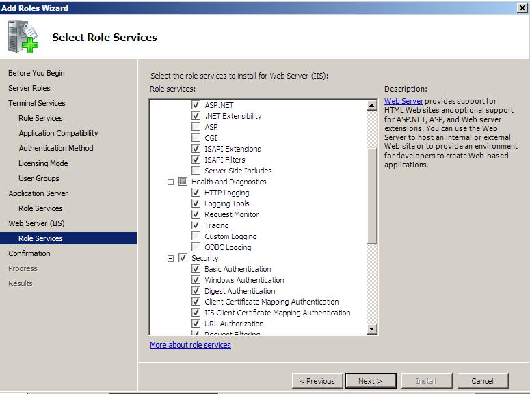Cancel the Add Roles Wizard

(x=483, y=381)
